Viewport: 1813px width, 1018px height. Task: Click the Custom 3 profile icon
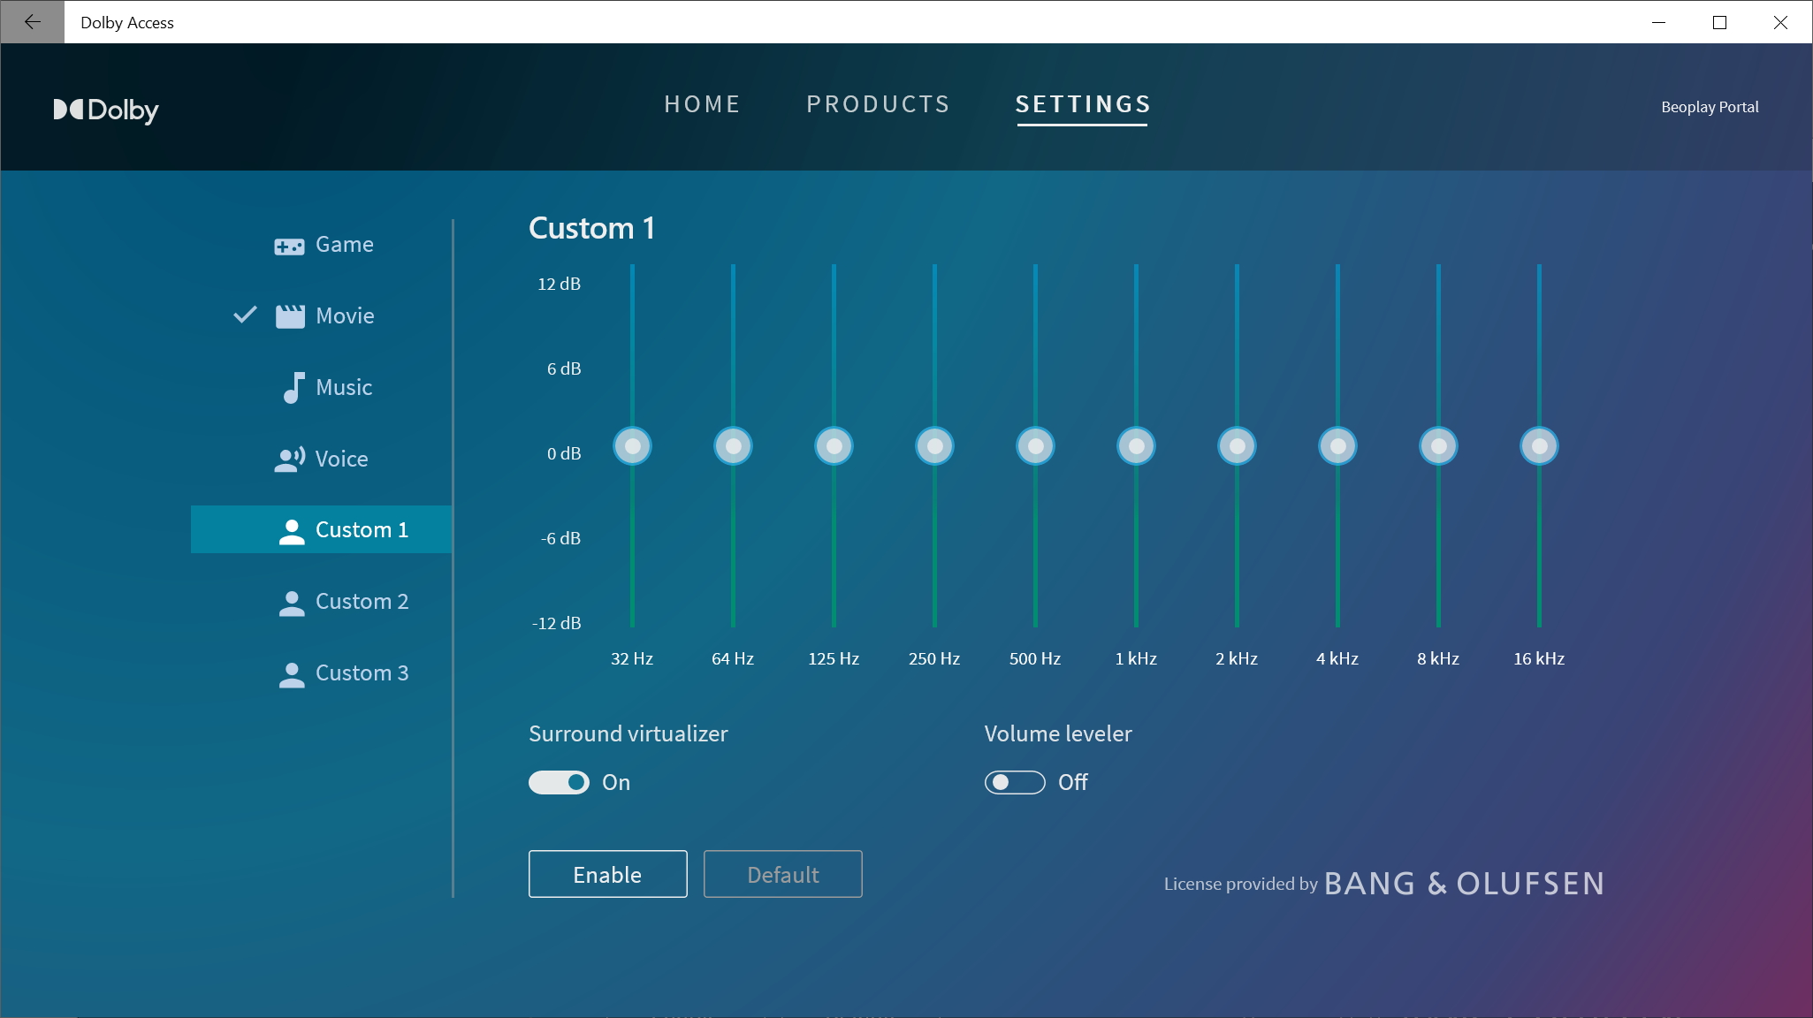291,674
